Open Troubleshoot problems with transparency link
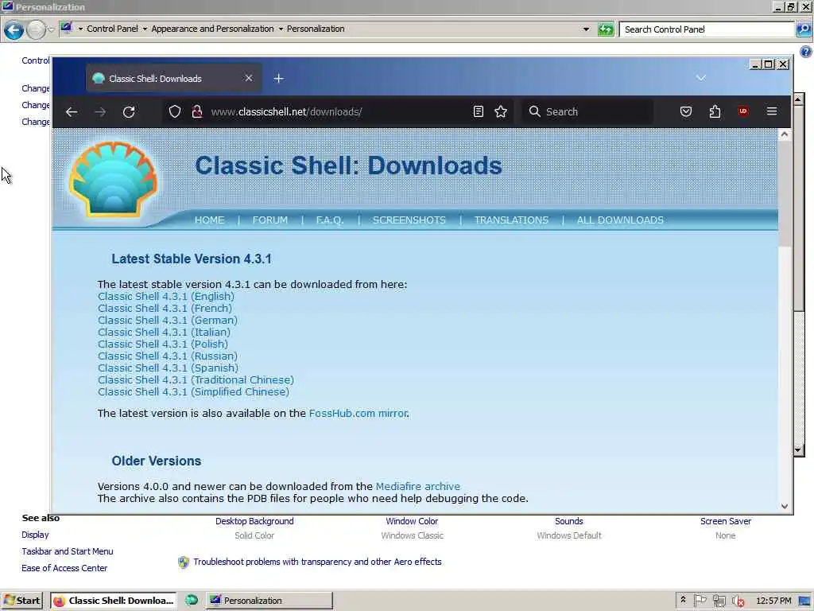 coord(317,562)
